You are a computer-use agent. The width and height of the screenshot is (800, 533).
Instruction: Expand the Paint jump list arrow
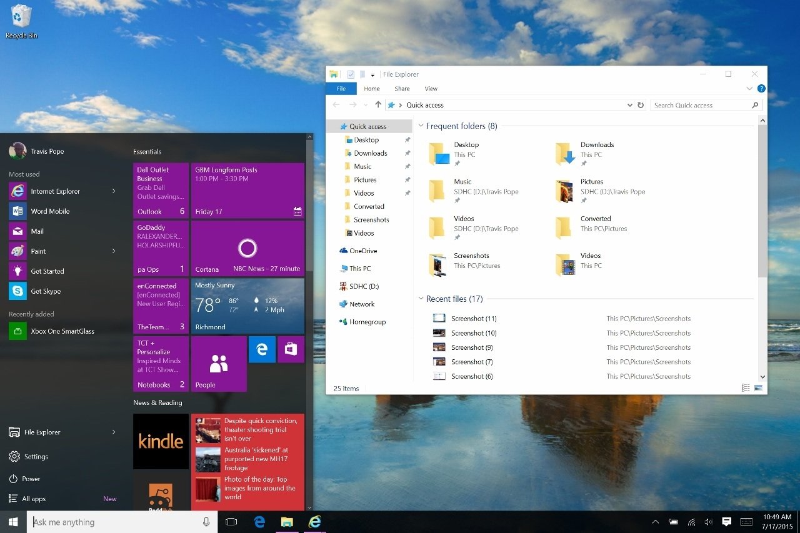click(x=114, y=251)
